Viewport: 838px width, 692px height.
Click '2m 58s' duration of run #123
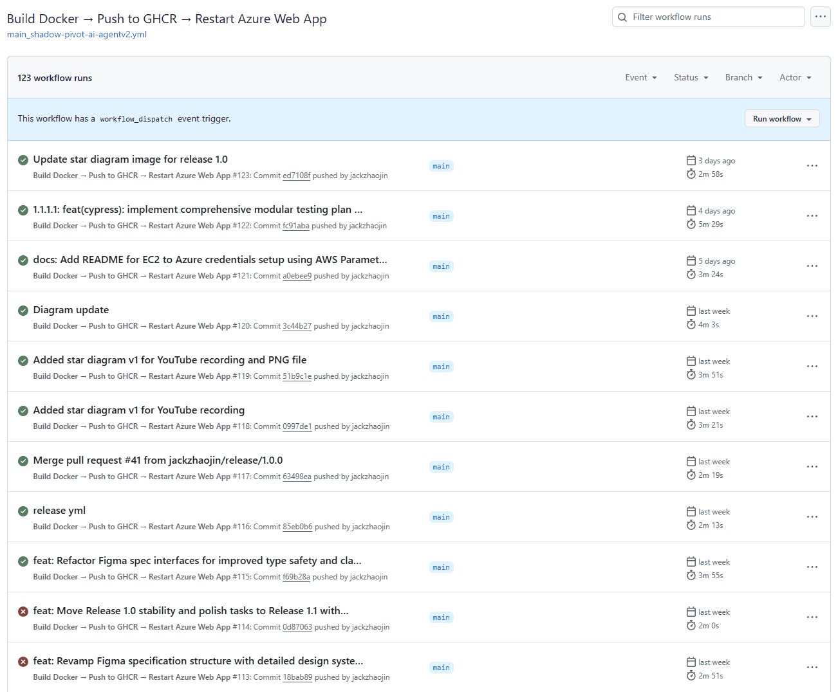pos(711,174)
